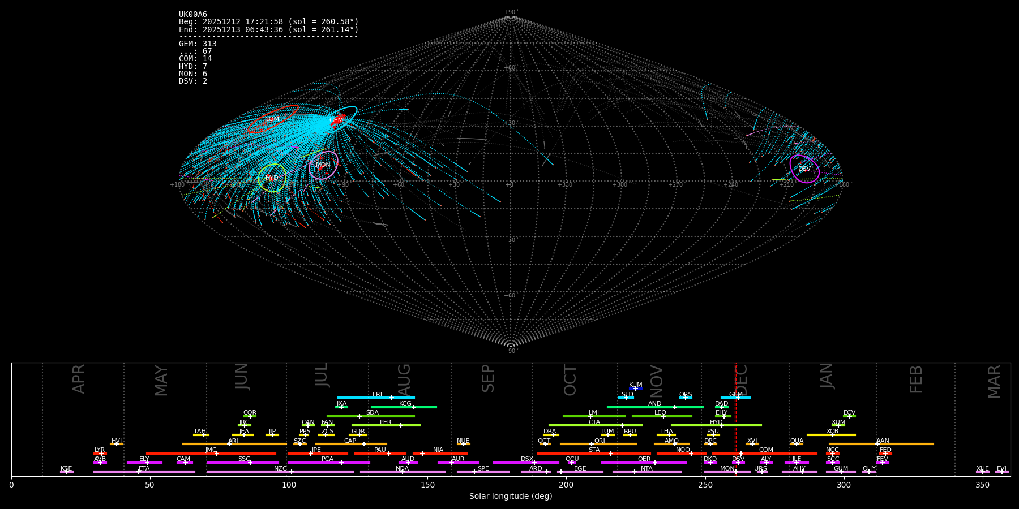Click the DEC month label
The image size is (1019, 509).
coord(741,380)
